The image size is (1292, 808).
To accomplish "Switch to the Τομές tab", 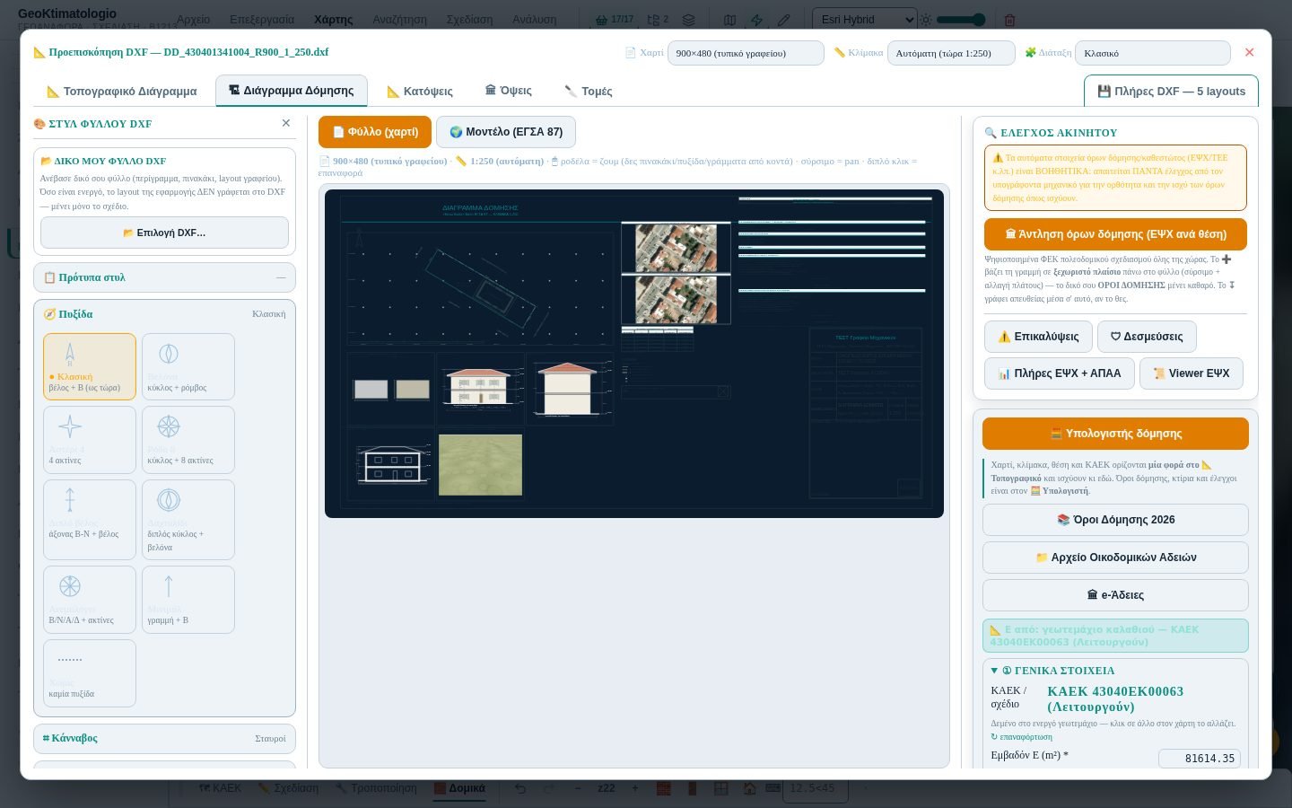I will pos(589,91).
